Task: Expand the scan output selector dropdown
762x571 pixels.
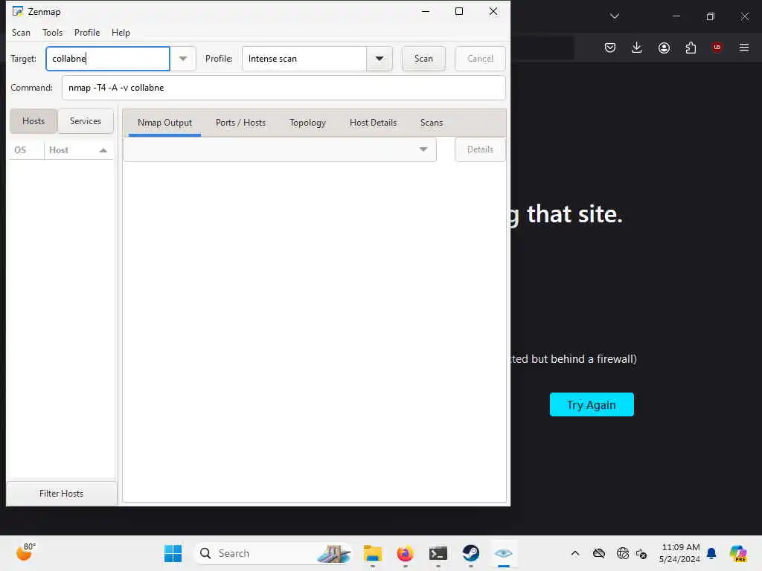Action: [423, 149]
